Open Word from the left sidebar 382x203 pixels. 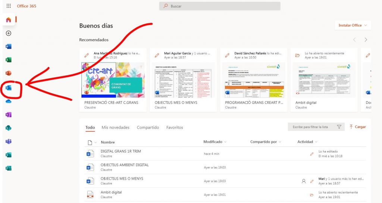(9, 46)
